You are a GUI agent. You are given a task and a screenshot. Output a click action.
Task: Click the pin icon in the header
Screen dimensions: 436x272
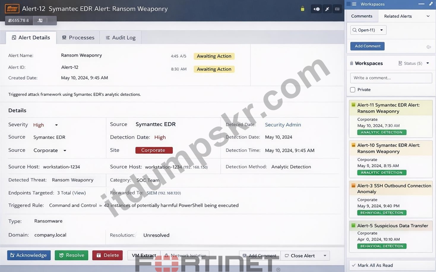coord(327,9)
